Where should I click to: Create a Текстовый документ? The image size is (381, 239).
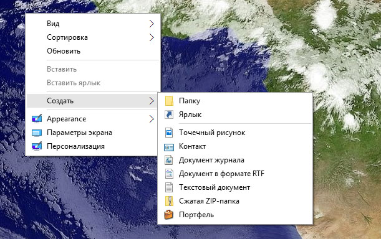coord(235,187)
